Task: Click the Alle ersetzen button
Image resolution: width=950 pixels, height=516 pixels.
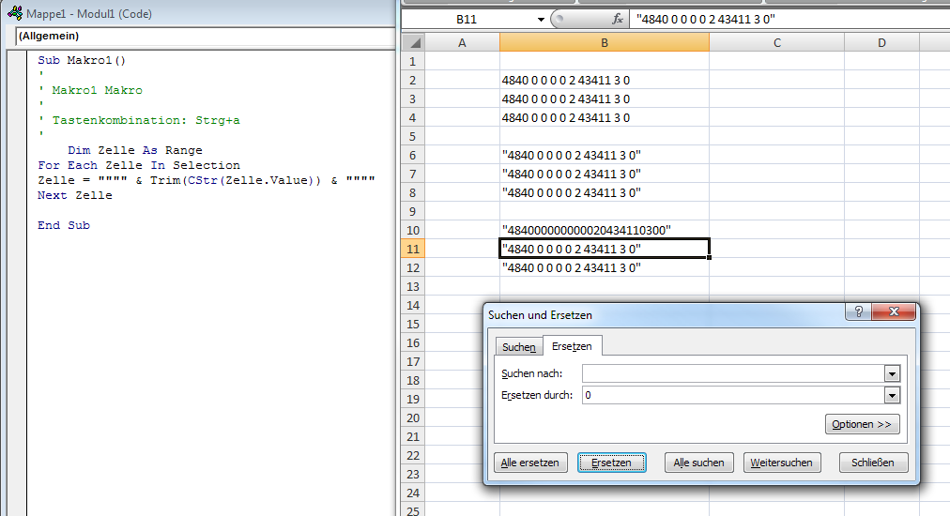Action: click(530, 463)
